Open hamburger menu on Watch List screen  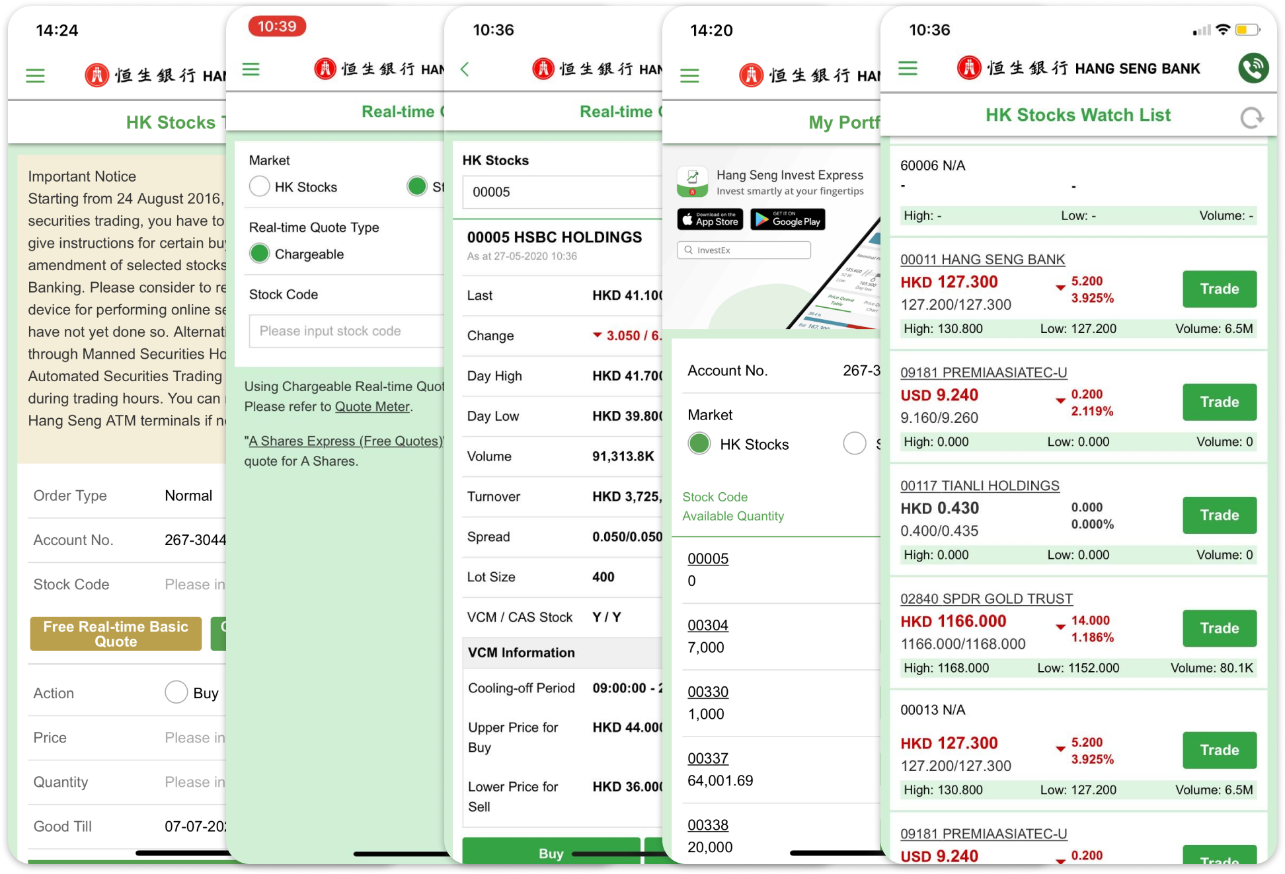click(908, 68)
